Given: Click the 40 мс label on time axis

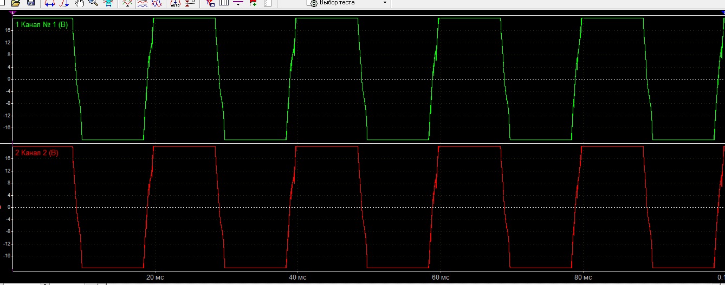Looking at the screenshot, I should click(x=297, y=277).
